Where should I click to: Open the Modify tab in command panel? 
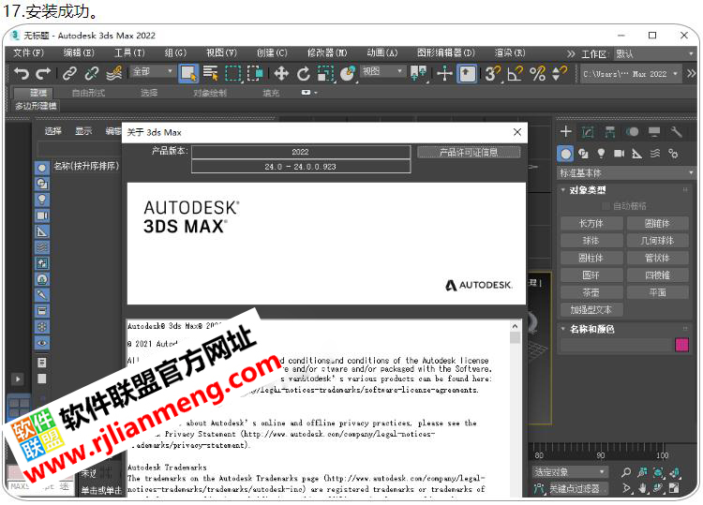[589, 132]
